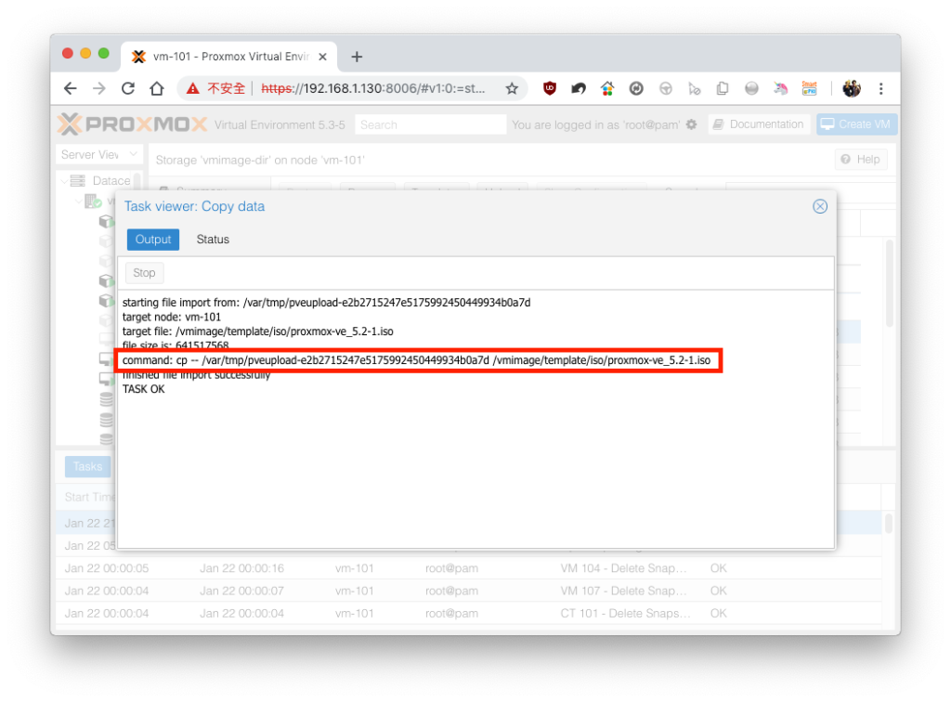Click the 'target node: vm-101' line
951x702 pixels.
point(172,317)
